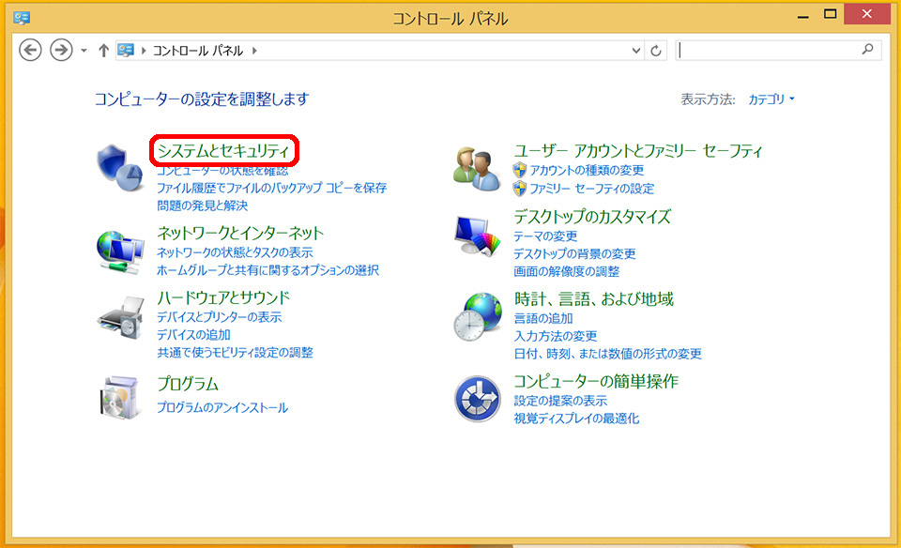The height and width of the screenshot is (548, 901).
Task: Click the UAC shield beside アカウントの種類の変更
Action: pyautogui.click(x=519, y=170)
